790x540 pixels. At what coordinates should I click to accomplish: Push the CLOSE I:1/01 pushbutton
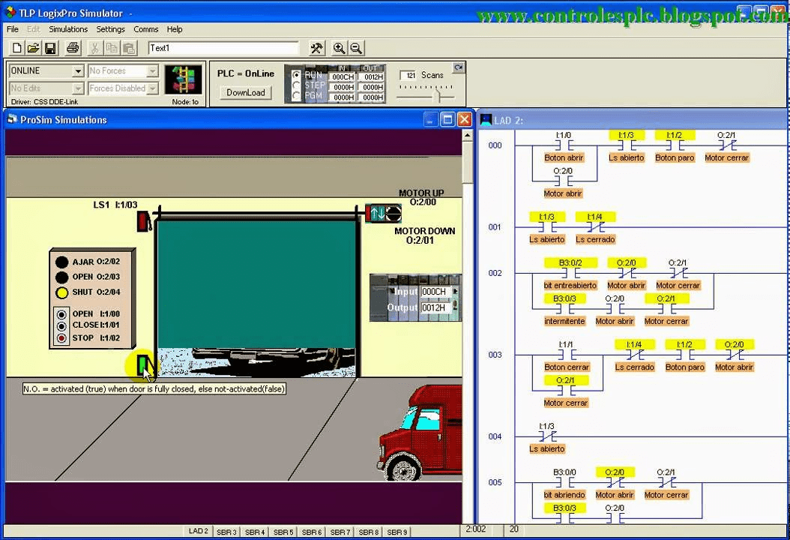click(61, 325)
